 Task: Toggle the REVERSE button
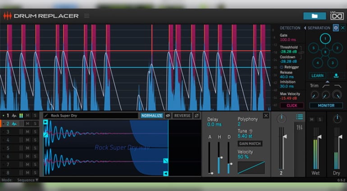pyautogui.click(x=182, y=115)
